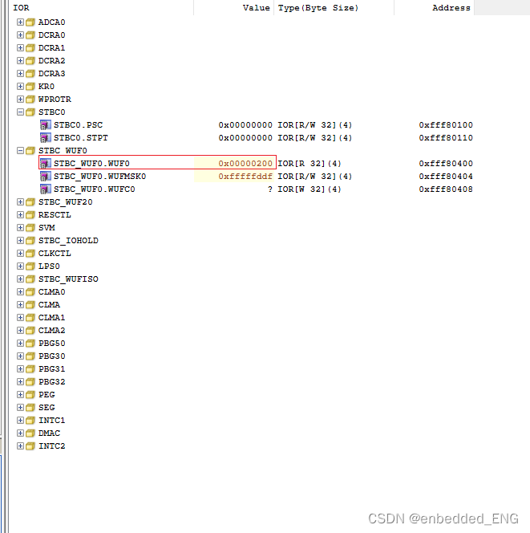This screenshot has width=530, height=533.
Task: Expand the DCRA0 tree node
Action: tap(20, 35)
